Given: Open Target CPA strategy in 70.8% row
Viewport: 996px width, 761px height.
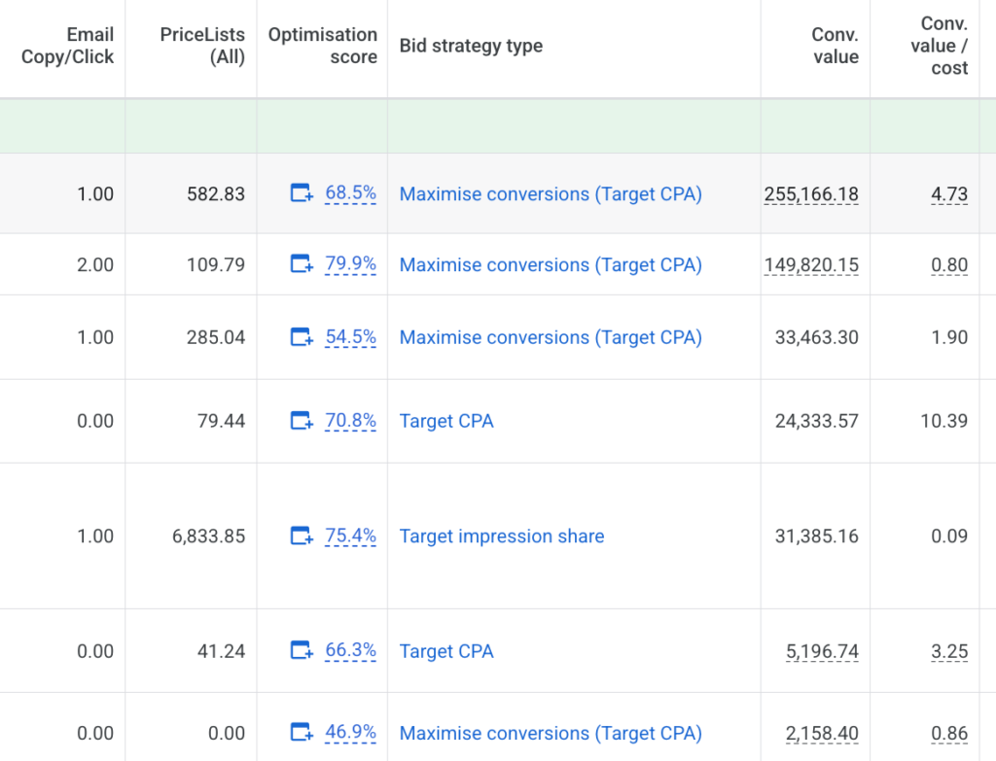Looking at the screenshot, I should tap(446, 421).
